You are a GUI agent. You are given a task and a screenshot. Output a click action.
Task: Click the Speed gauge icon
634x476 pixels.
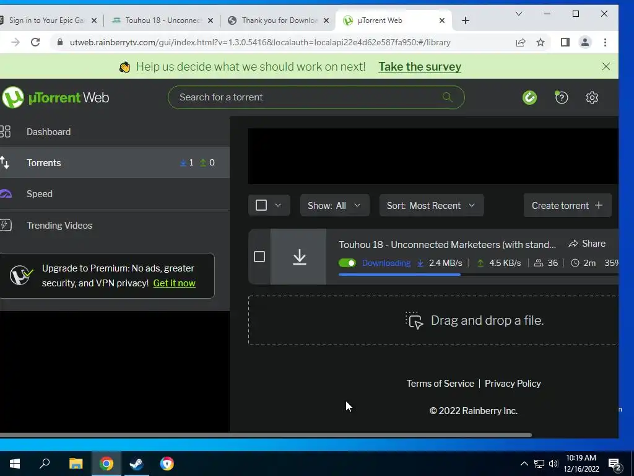[x=5, y=194]
